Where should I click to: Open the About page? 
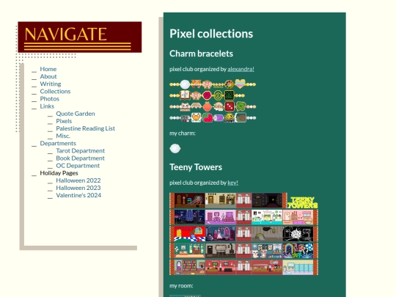coord(48,76)
